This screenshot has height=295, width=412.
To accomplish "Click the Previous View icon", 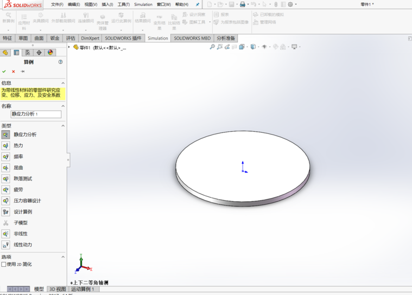I will pos(227,47).
